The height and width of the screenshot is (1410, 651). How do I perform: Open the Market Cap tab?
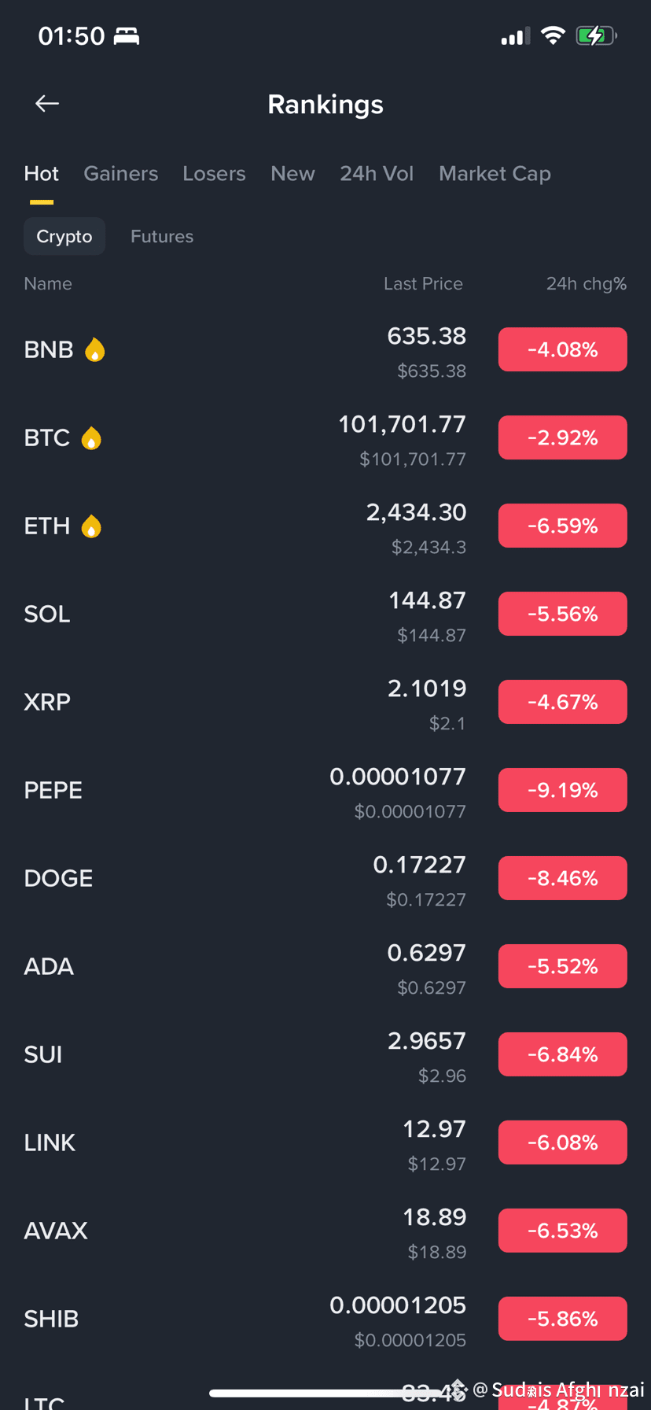click(x=495, y=174)
